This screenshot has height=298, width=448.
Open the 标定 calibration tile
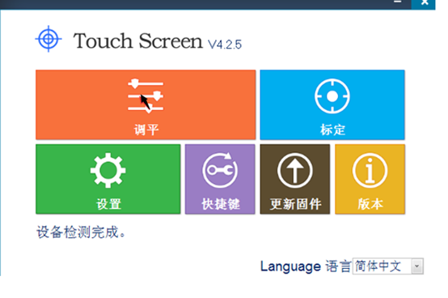click(x=332, y=104)
